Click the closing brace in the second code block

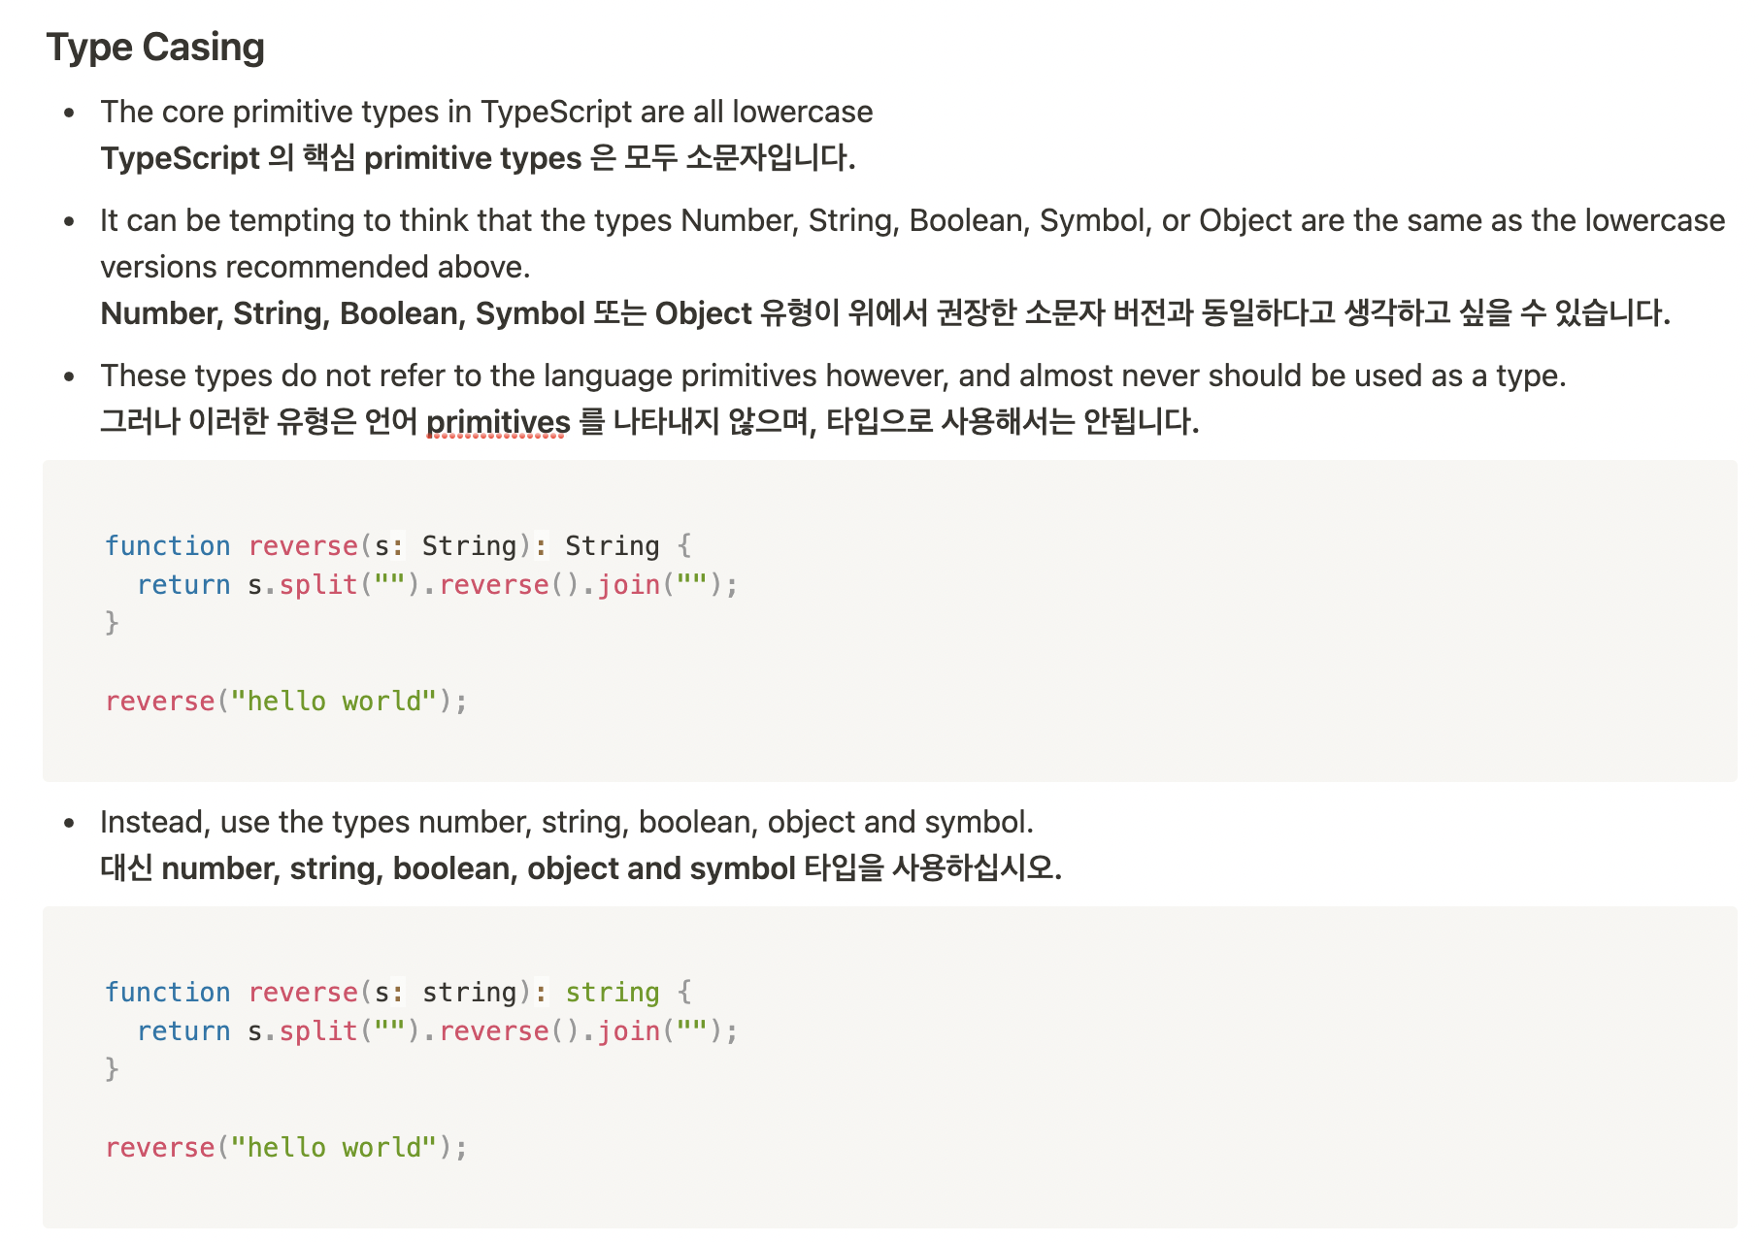pos(112,1069)
